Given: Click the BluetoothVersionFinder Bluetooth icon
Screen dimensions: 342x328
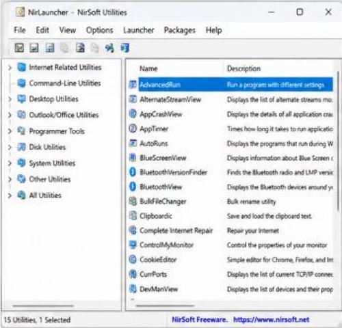Looking at the screenshot, I should pyautogui.click(x=133, y=172).
